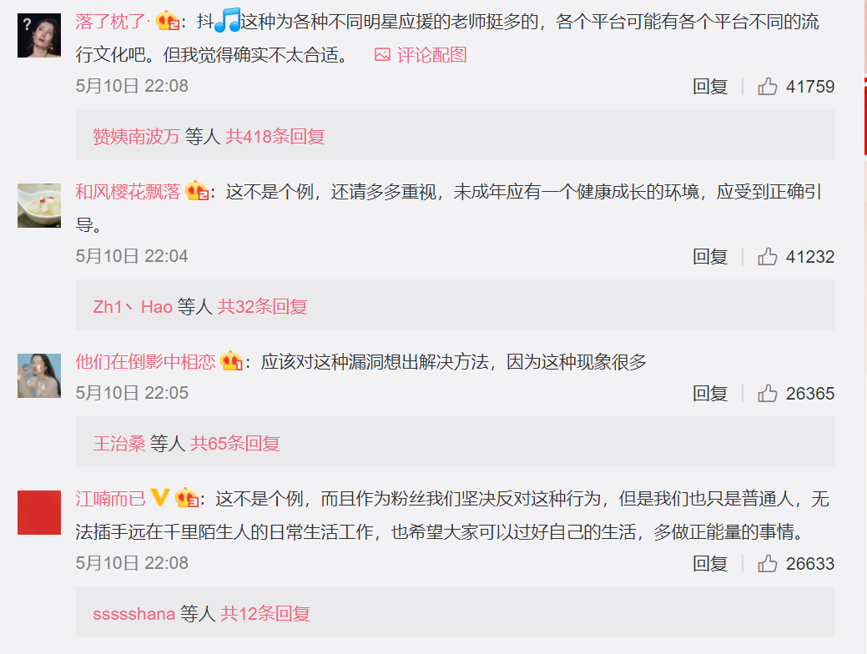This screenshot has height=654, width=867.
Task: Click the crown badge beside 落了枕了
Action: point(168,21)
